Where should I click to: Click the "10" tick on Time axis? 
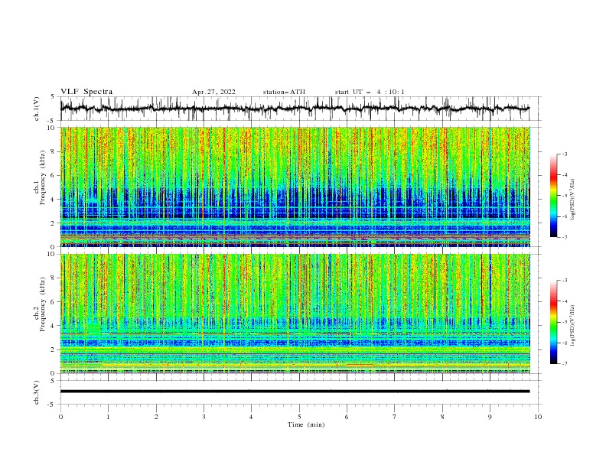(538, 417)
